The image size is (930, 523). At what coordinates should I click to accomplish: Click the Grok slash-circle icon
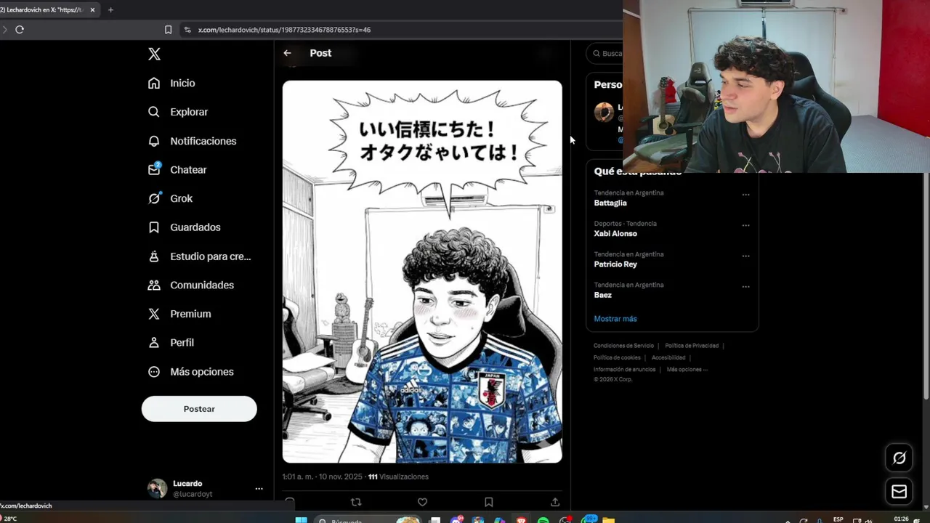tap(154, 198)
